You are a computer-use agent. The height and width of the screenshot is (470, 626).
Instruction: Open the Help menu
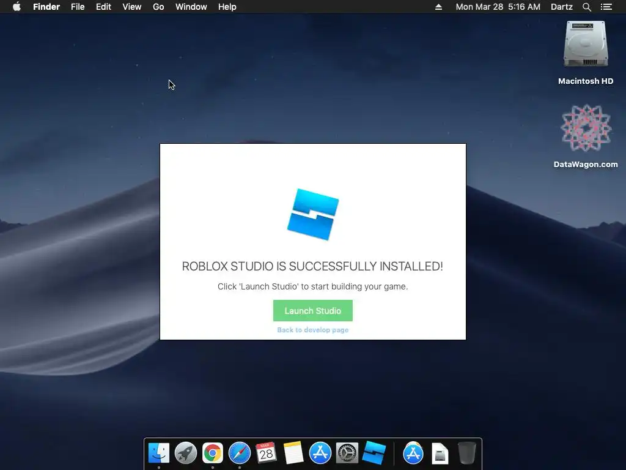[x=227, y=7]
